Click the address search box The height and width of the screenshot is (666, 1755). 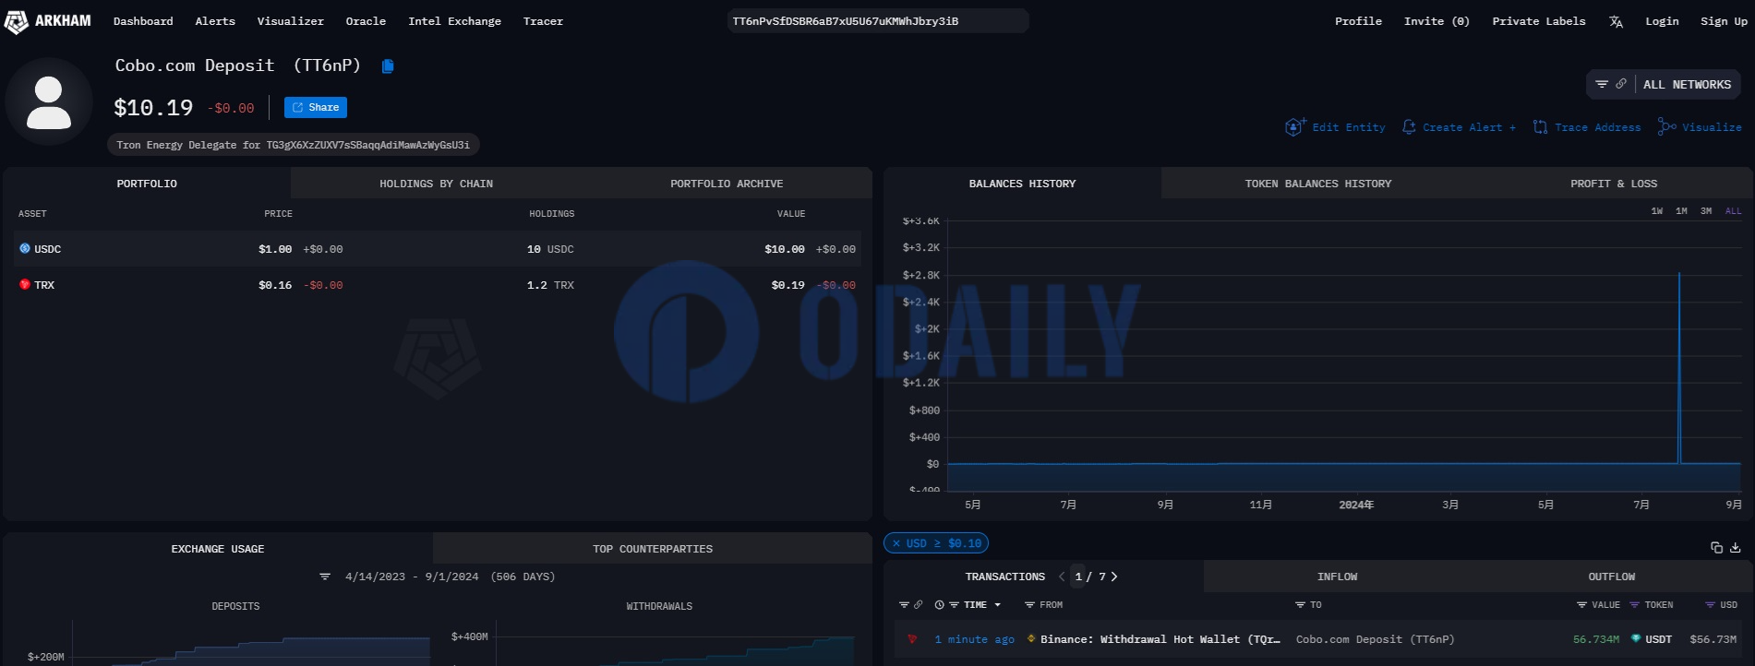click(877, 21)
